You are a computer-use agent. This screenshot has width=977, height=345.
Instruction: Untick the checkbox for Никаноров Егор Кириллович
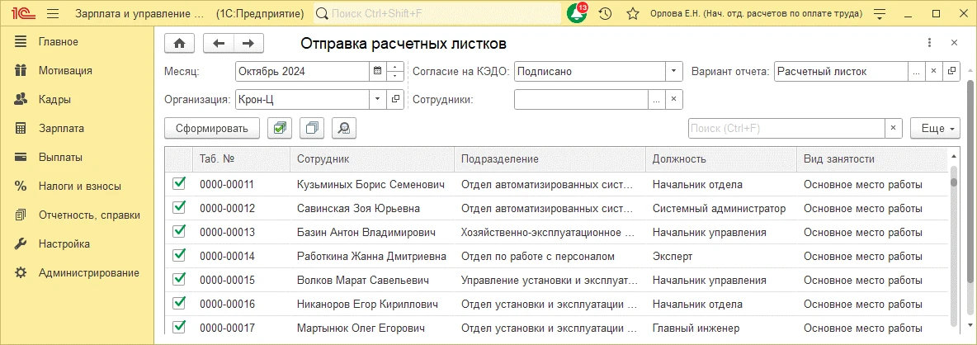pyautogui.click(x=179, y=304)
